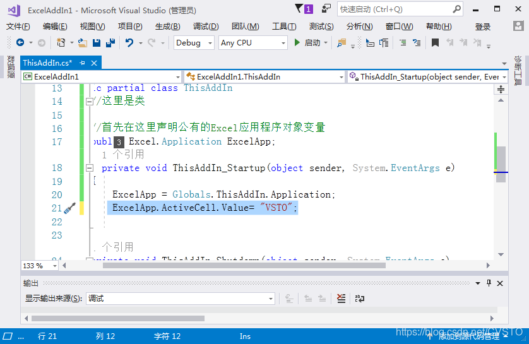This screenshot has width=529, height=344.
Task: Close the ThisAddIn.cs tab
Action: tap(94, 62)
